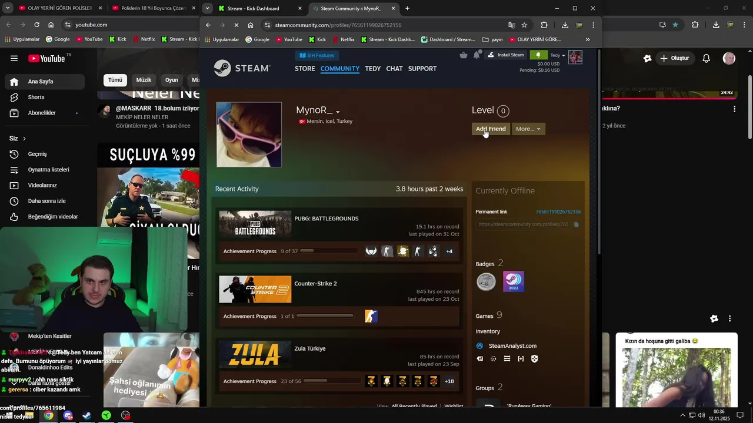
Task: Click the Steam logo in the header
Action: point(242,68)
